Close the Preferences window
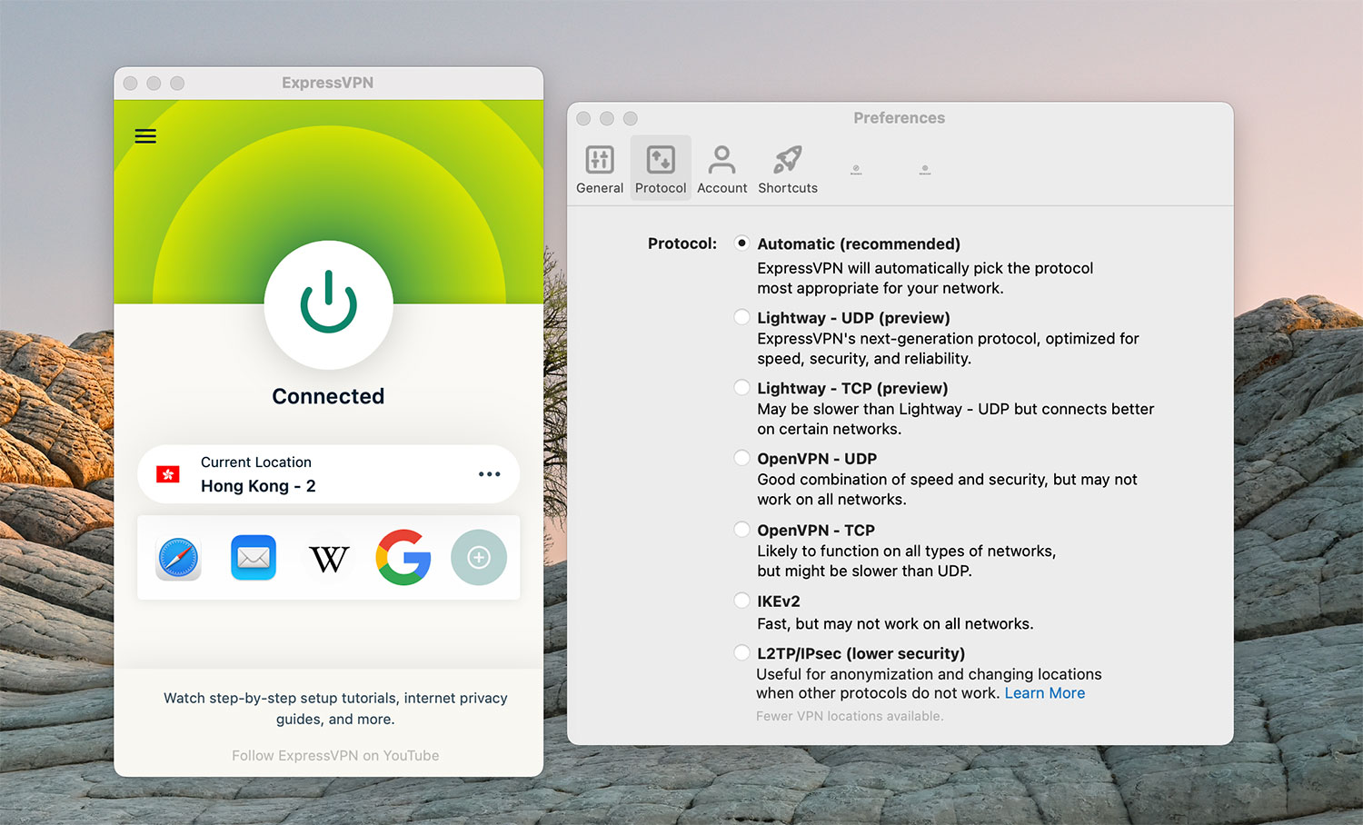This screenshot has width=1363, height=825. [583, 118]
